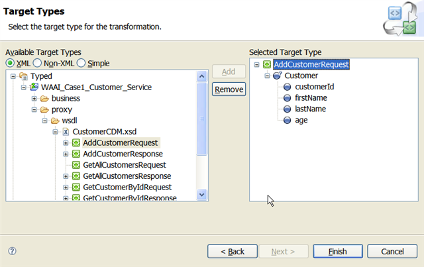Click the Remove button
The image size is (424, 267).
(x=229, y=89)
